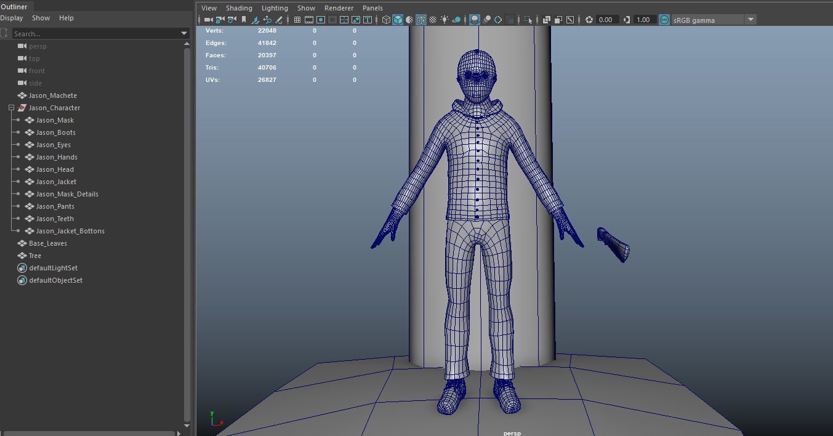
Task: Click the Multisample Anti-aliasing icon
Action: (x=498, y=20)
